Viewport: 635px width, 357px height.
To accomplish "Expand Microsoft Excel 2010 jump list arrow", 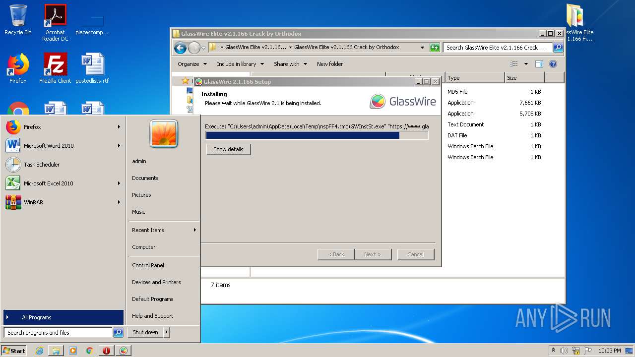I will pos(119,183).
